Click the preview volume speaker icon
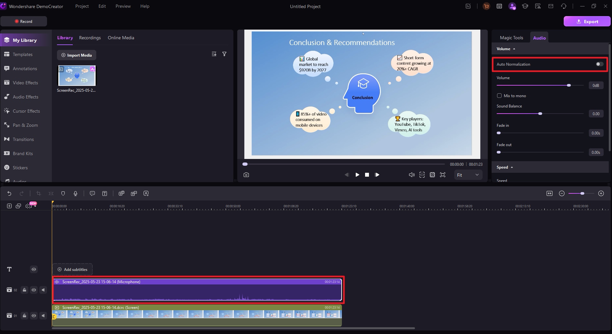The width and height of the screenshot is (612, 334). click(411, 175)
